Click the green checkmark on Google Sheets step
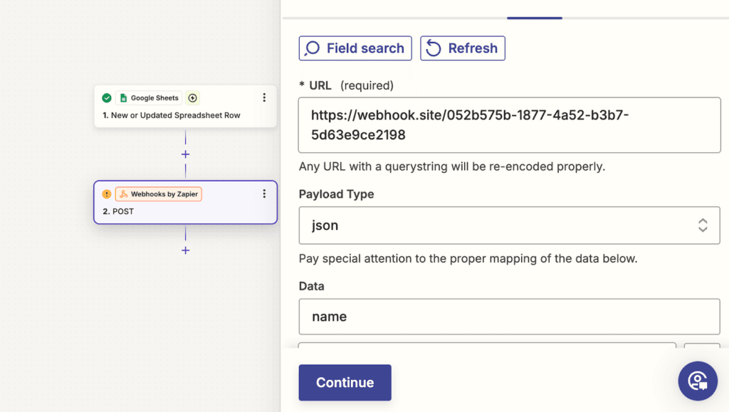This screenshot has height=412, width=729. click(x=107, y=98)
